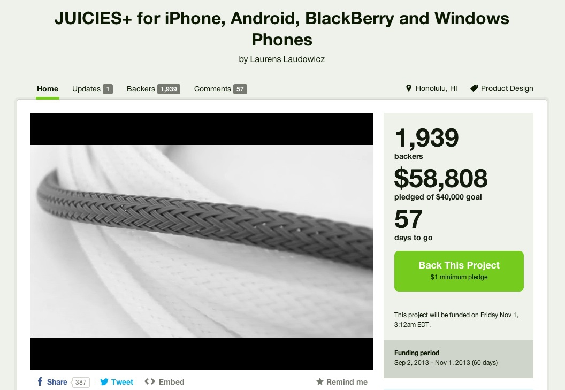Open the Comments tab
This screenshot has width=565, height=390.
[220, 89]
